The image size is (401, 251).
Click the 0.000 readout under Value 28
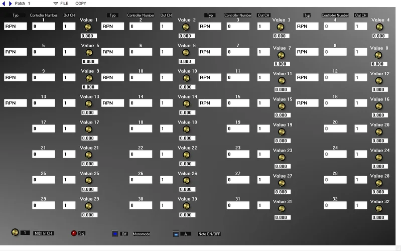point(380,192)
